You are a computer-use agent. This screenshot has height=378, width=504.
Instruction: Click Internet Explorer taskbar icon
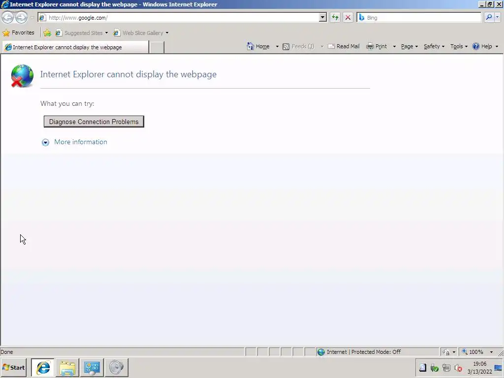pos(43,367)
